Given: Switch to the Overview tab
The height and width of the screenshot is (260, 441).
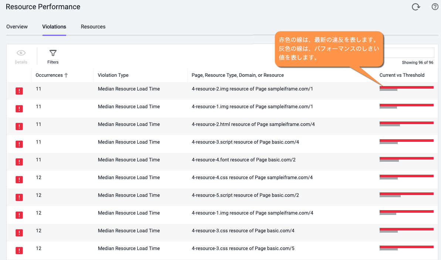Looking at the screenshot, I should coord(17,27).
